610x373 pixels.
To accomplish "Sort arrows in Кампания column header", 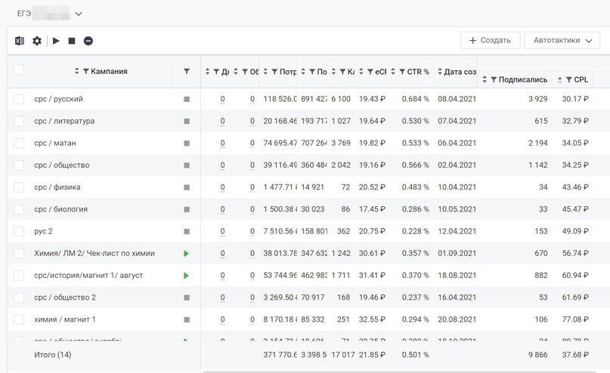I will tap(76, 71).
